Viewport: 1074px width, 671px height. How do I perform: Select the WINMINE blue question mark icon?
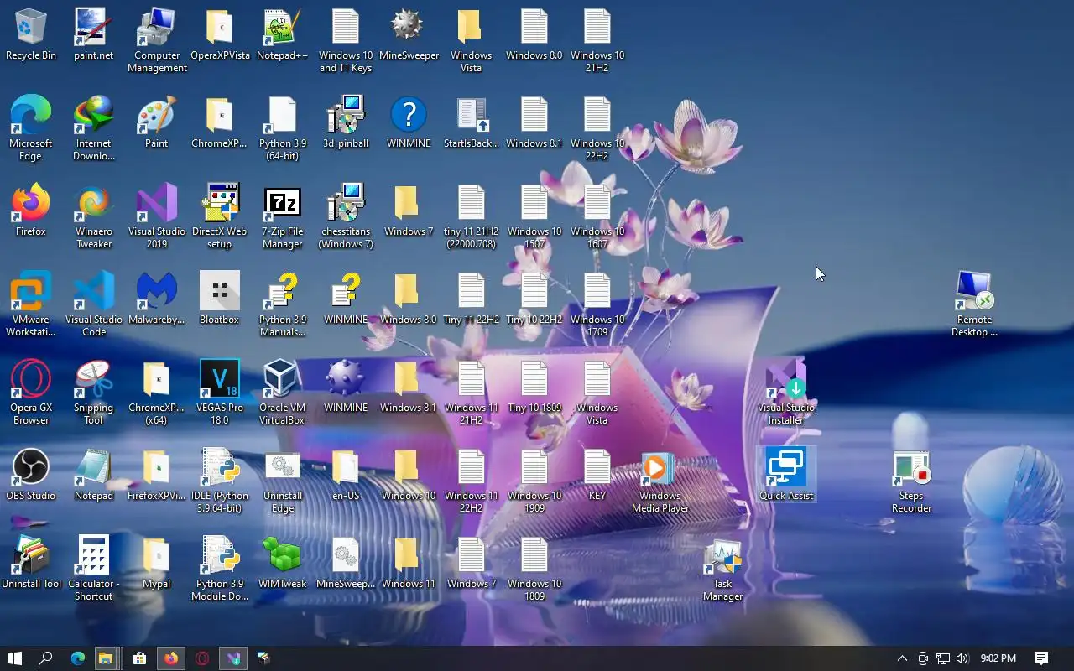coord(409,122)
